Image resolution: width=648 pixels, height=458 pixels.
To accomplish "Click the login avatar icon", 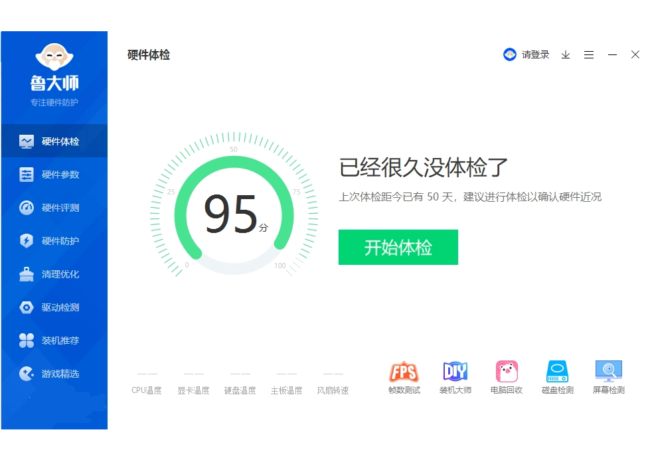I will coord(509,54).
